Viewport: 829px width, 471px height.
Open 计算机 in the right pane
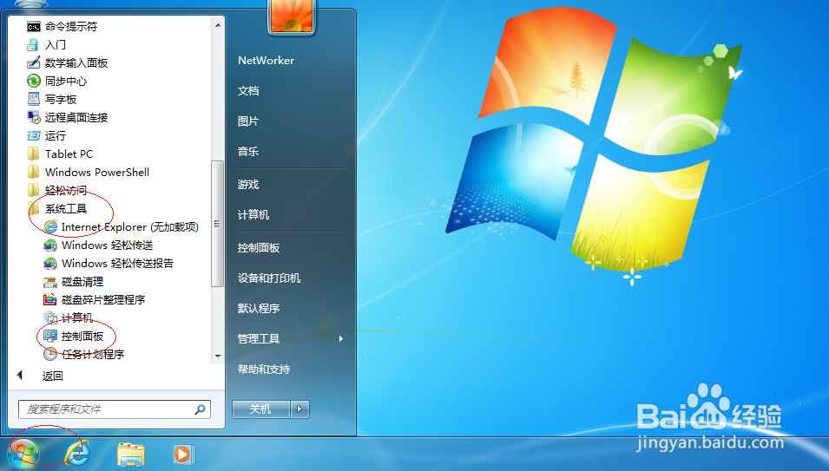point(253,214)
